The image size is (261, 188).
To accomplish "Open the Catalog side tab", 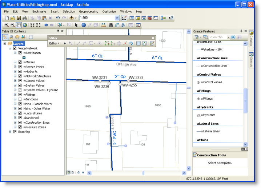I will [251, 39].
